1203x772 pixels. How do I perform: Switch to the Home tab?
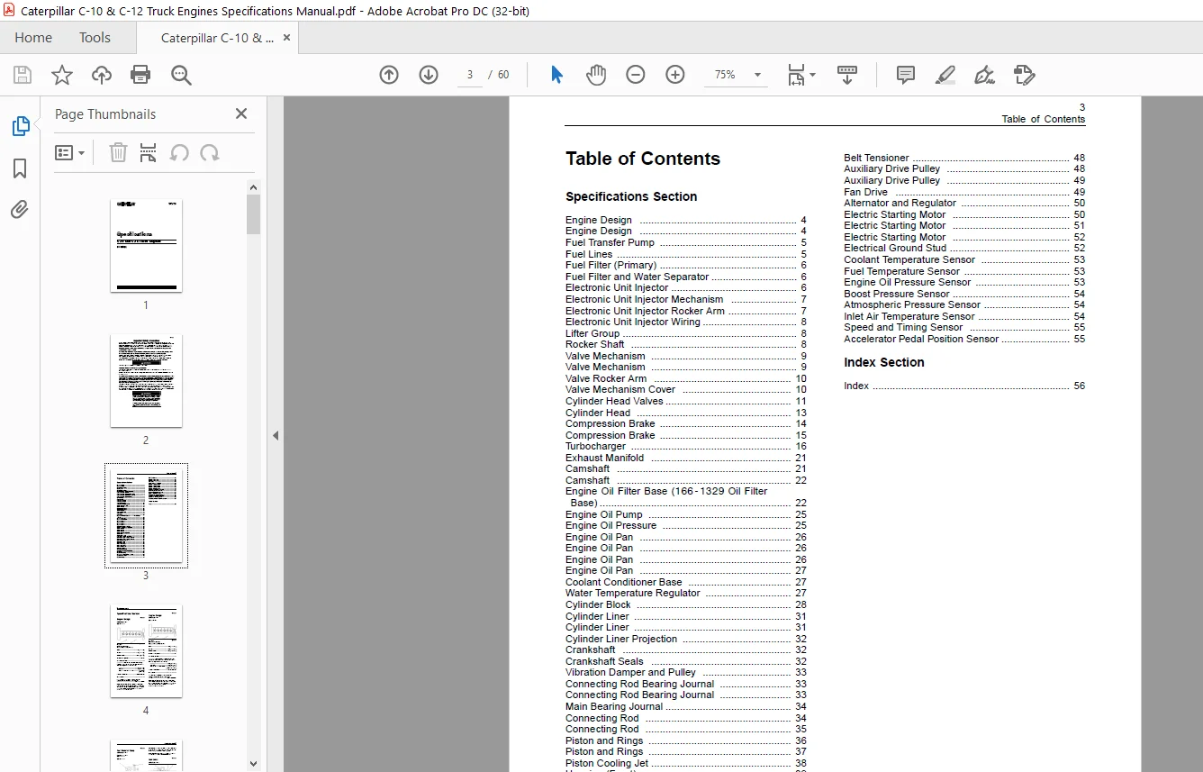coord(33,38)
